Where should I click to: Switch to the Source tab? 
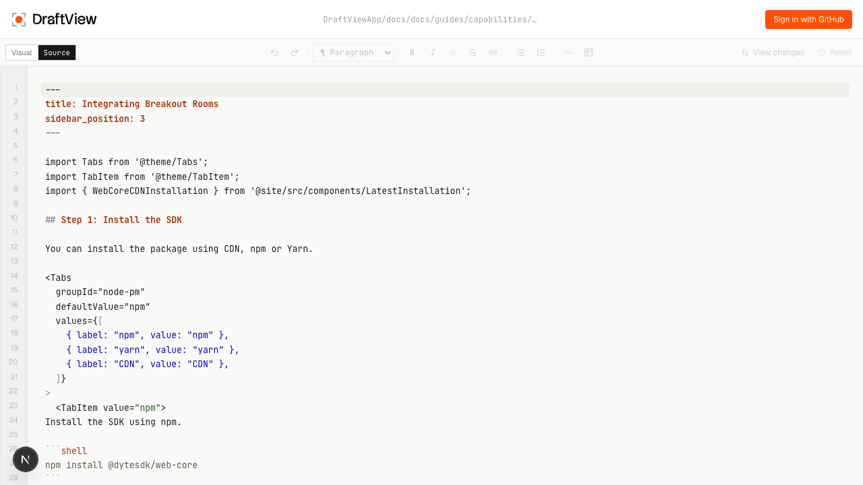pyautogui.click(x=57, y=53)
